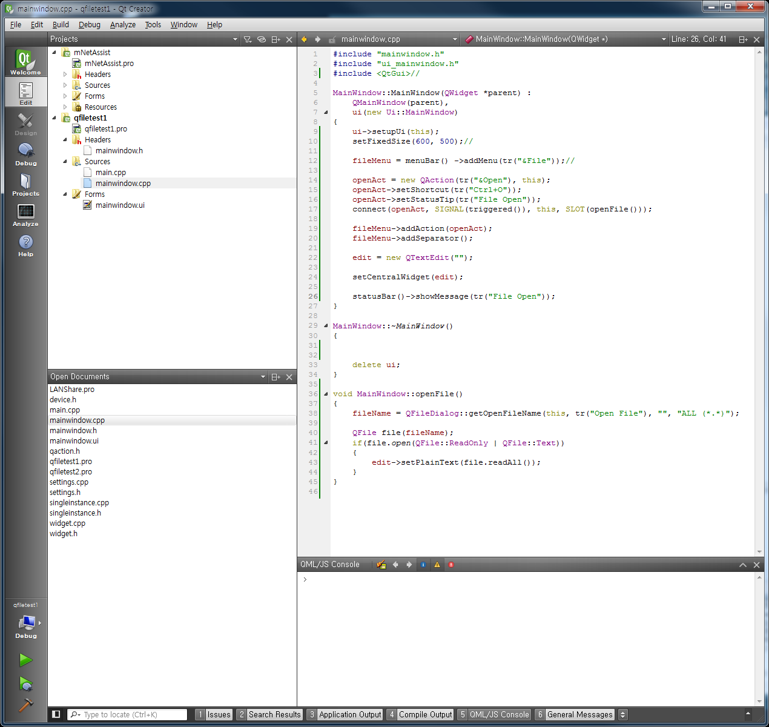Switch to Debug mode in sidebar

(x=25, y=153)
